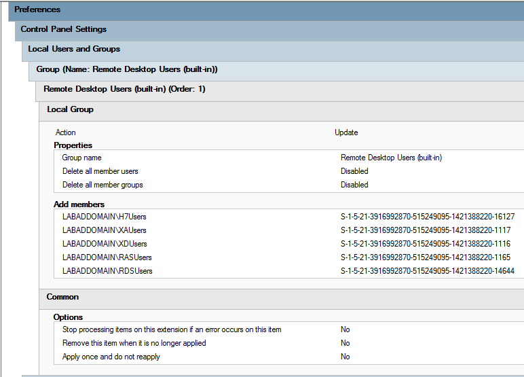This screenshot has width=524, height=377.
Task: Click 'Remove this item when no longer applied'
Action: point(134,343)
